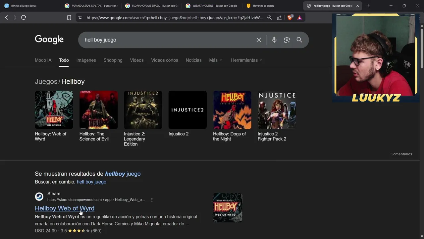Click the Steam store URL breadcrumb
424x239 pixels.
pyautogui.click(x=96, y=200)
